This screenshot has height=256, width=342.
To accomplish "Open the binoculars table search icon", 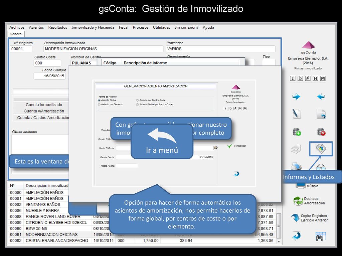I will click(x=321, y=236).
